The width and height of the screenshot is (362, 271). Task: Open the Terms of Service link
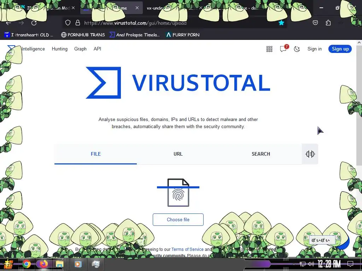pos(187,249)
